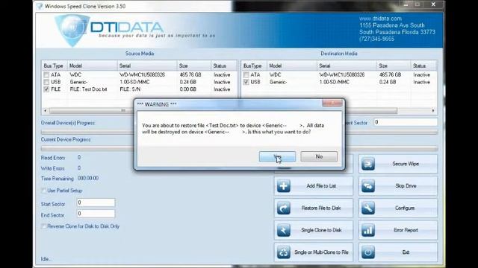Click the source list left scroll arrow
The image size is (478, 268).
(45, 111)
